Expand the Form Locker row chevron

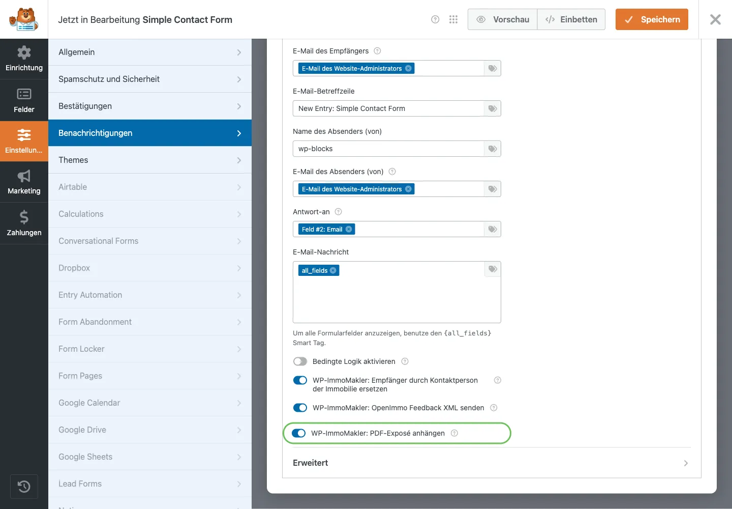[x=239, y=349]
